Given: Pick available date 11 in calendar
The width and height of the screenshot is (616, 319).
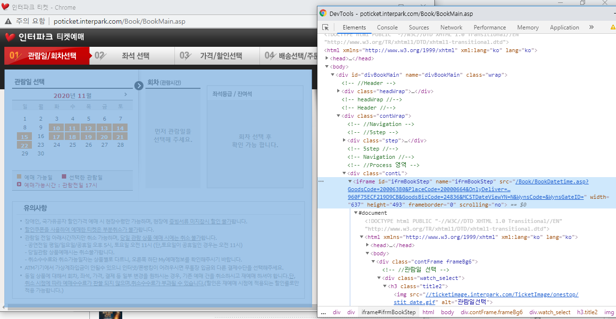Looking at the screenshot, I should [72, 128].
